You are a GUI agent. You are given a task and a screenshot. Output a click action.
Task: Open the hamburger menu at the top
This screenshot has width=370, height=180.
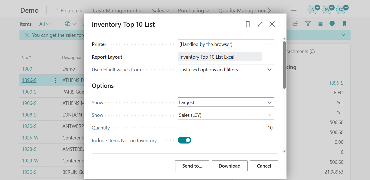pyautogui.click(x=294, y=10)
